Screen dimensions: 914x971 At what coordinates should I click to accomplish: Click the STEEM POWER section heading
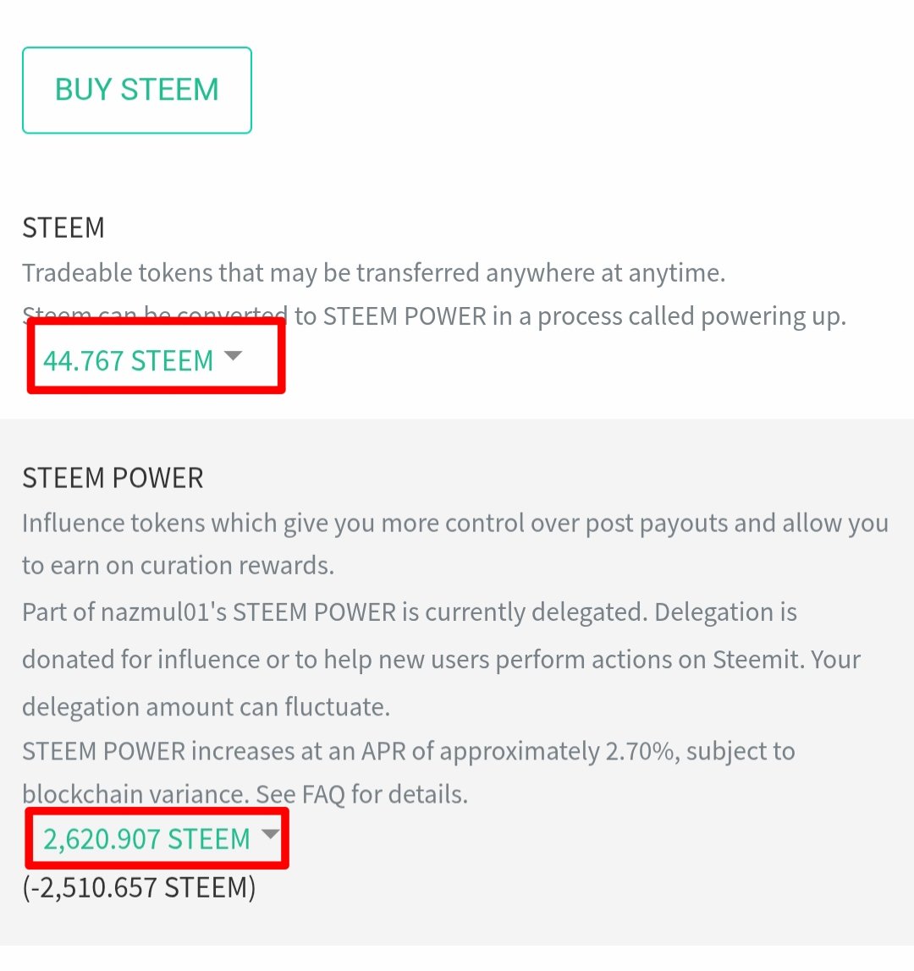pyautogui.click(x=113, y=478)
